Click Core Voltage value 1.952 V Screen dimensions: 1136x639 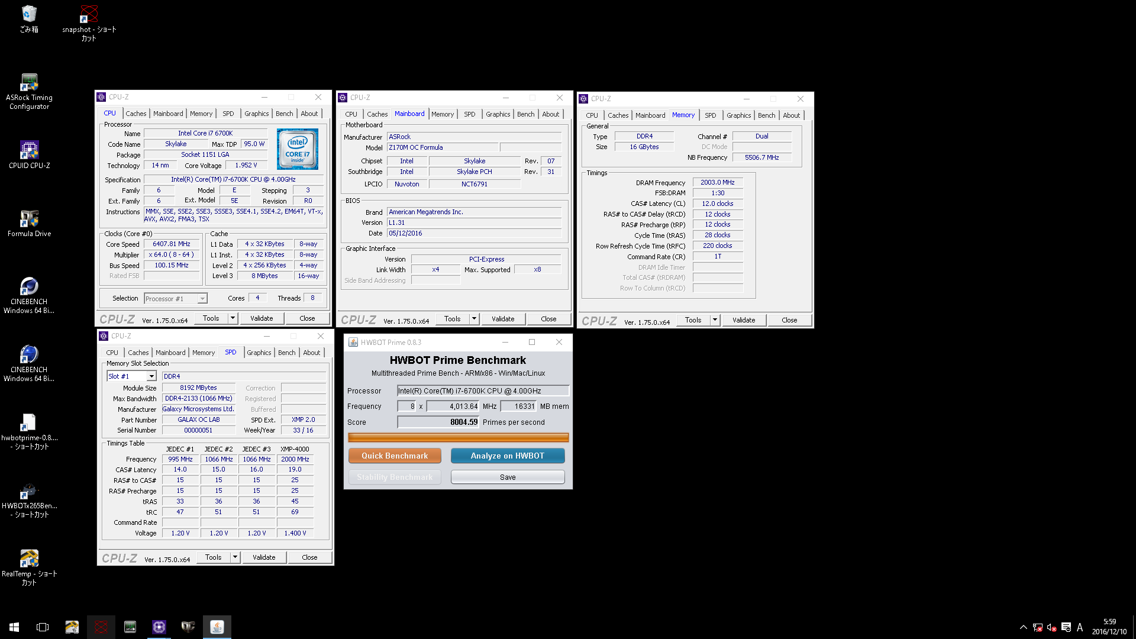[x=246, y=165]
